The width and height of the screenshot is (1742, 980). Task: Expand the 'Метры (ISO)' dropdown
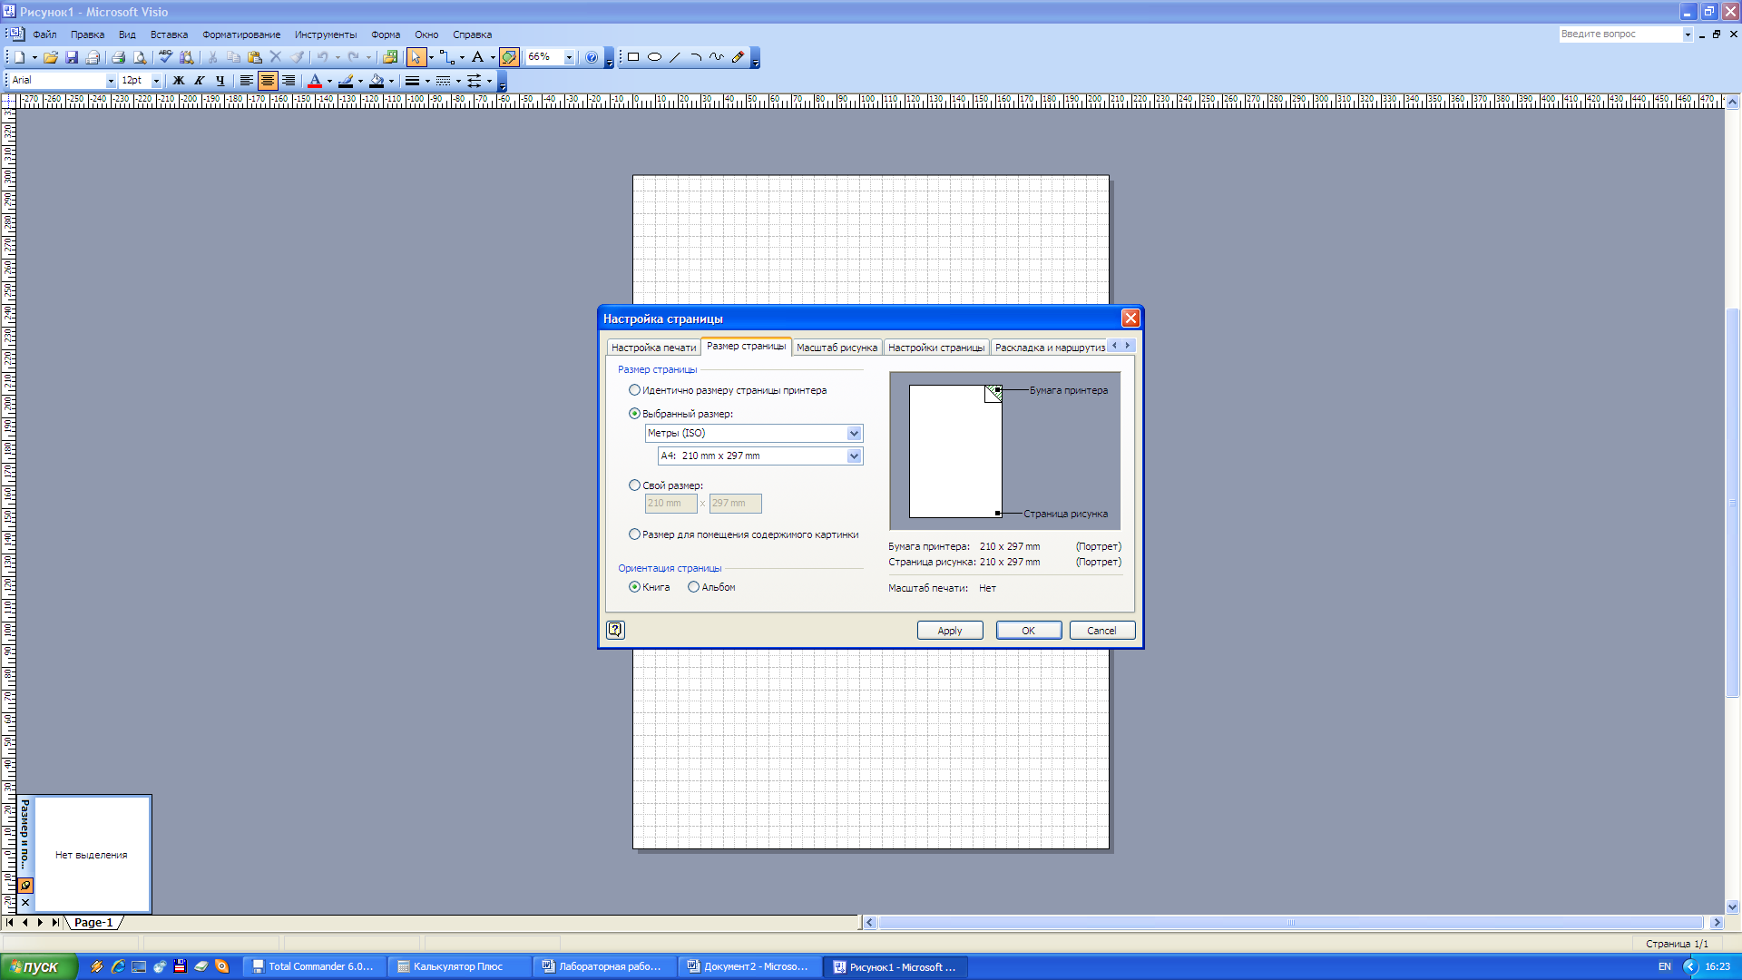854,434
